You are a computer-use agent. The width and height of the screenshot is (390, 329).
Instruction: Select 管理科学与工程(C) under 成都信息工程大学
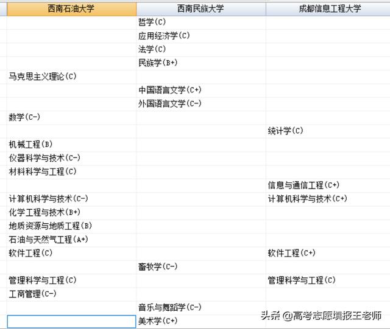point(328,280)
